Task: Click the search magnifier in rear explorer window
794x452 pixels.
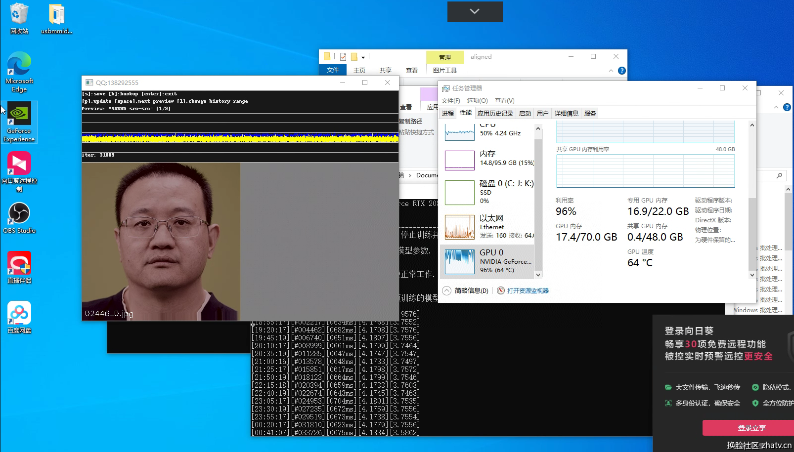Action: (x=780, y=175)
